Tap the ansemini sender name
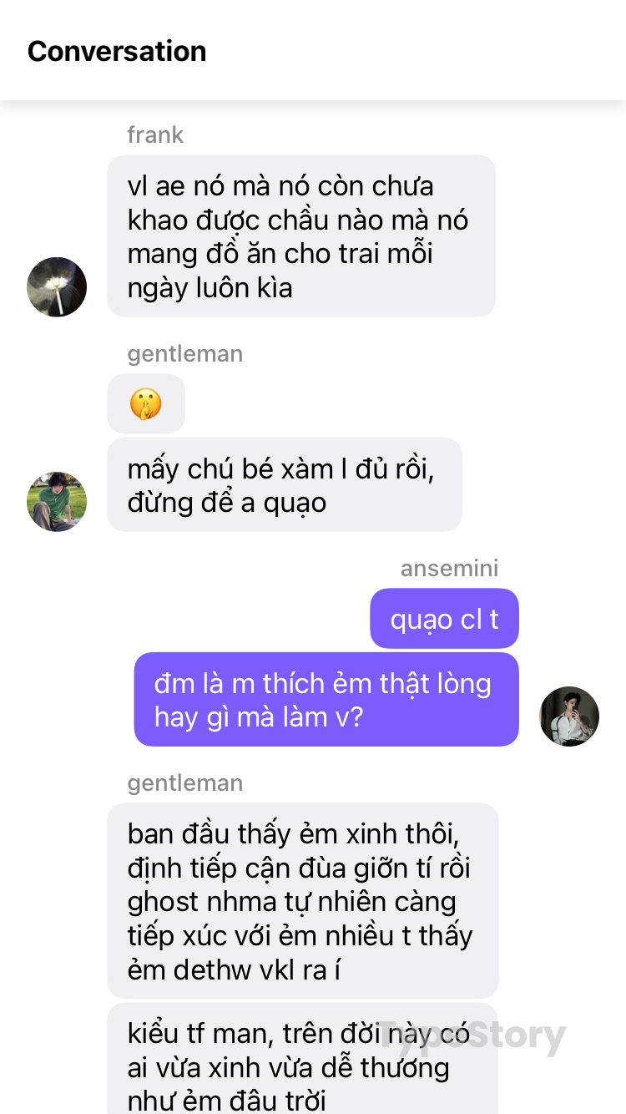The height and width of the screenshot is (1114, 626). pyautogui.click(x=449, y=568)
